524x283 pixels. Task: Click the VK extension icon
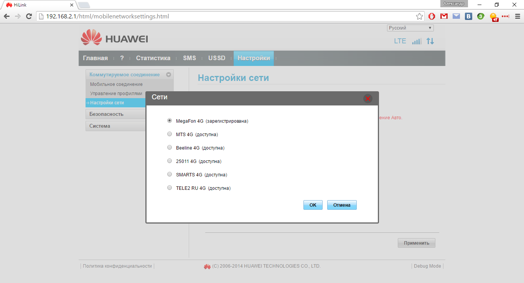click(468, 16)
